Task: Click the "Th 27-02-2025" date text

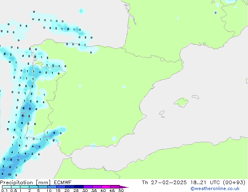Action: click(164, 183)
